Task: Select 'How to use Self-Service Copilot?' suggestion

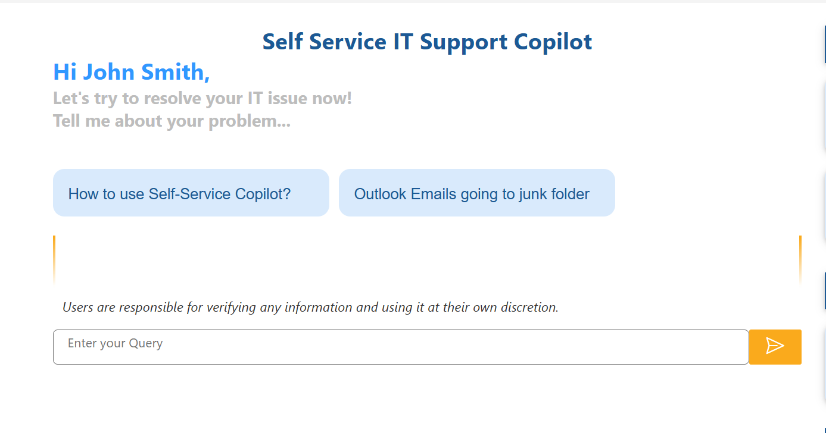Action: (x=191, y=193)
